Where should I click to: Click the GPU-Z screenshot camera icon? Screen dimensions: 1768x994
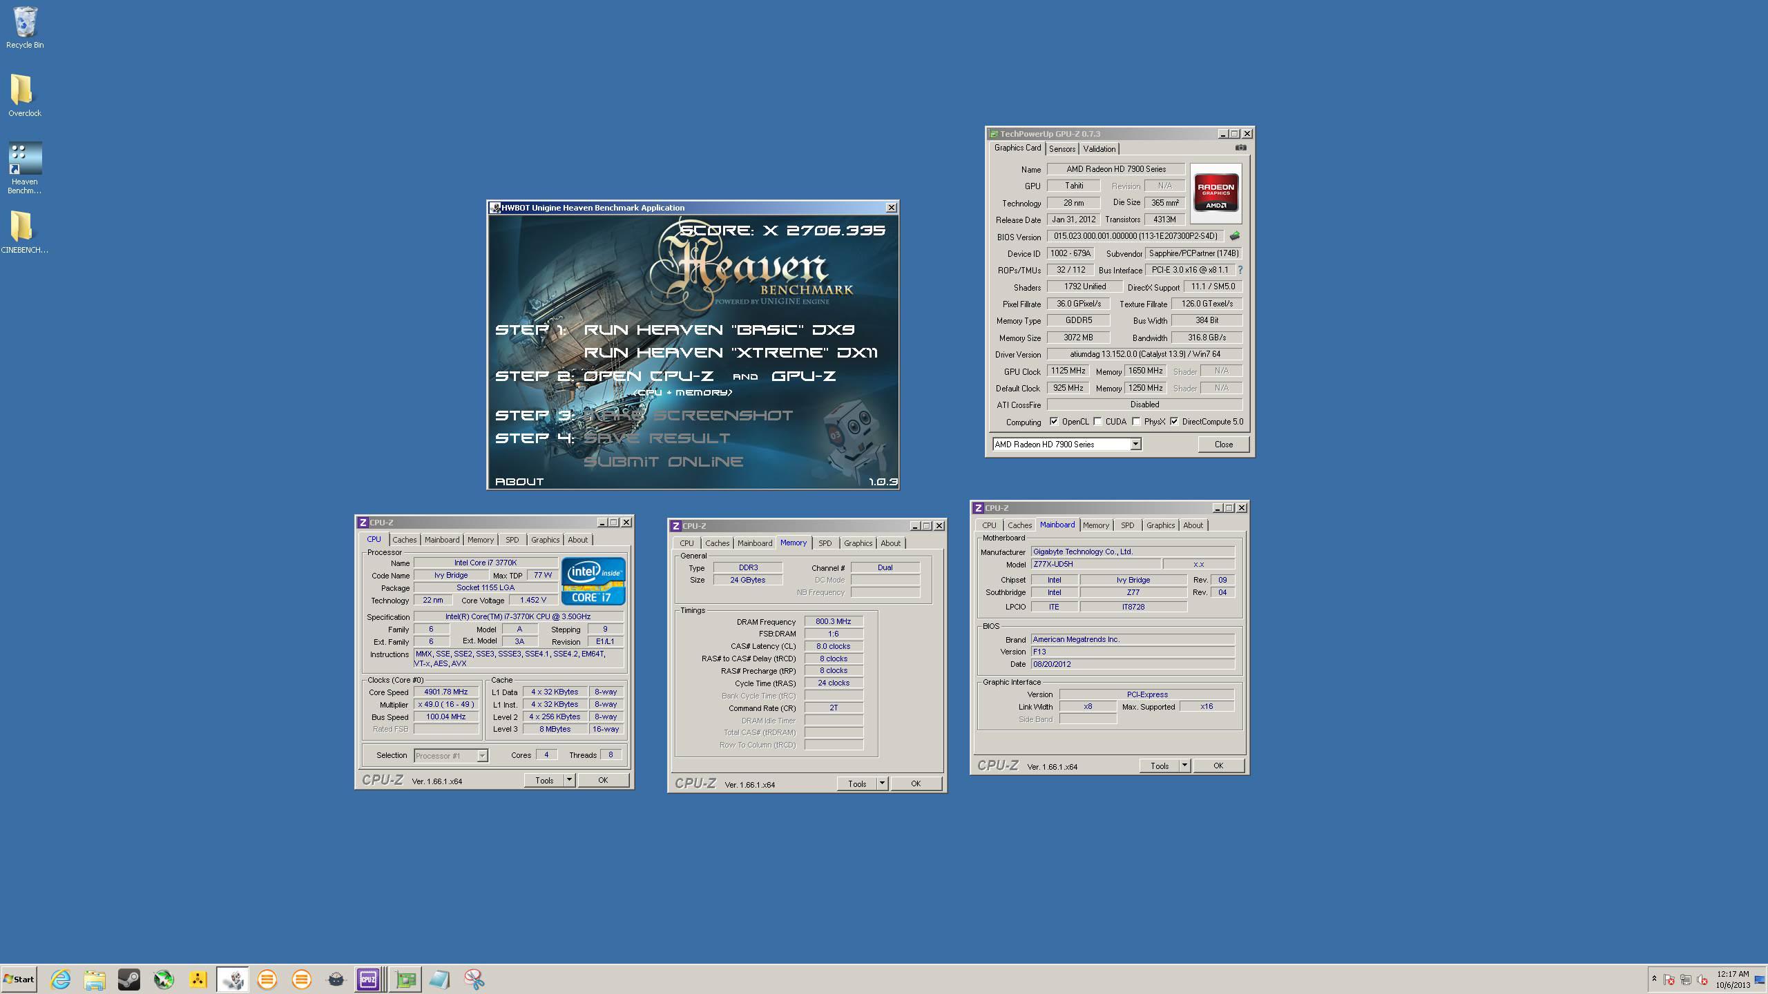coord(1240,148)
